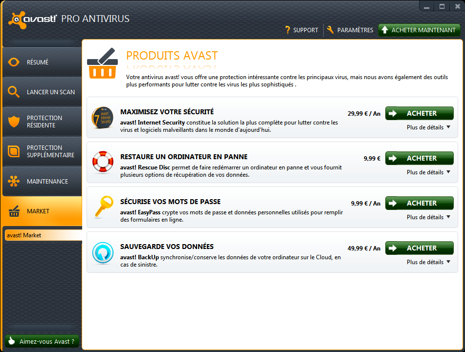Click the Protection Supplémentaire square icon
Viewport: 465px width, 352px height.
click(x=14, y=151)
